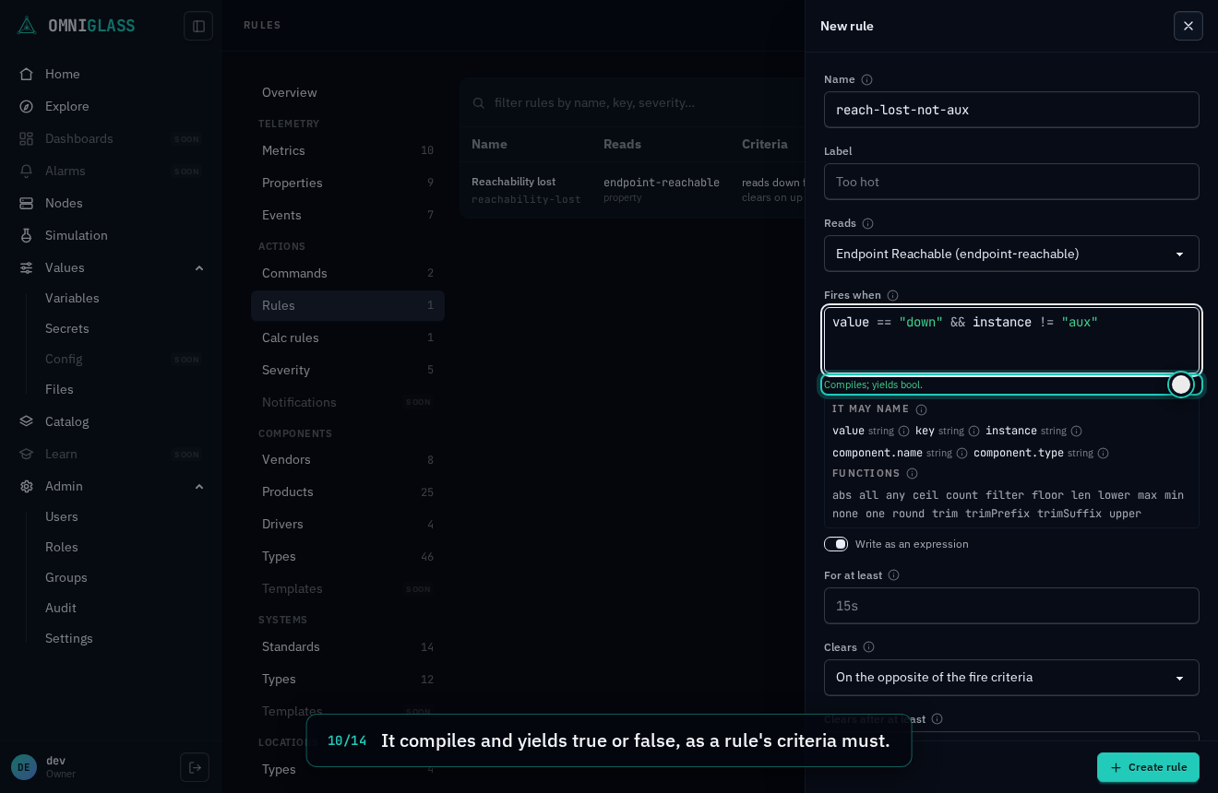The width and height of the screenshot is (1218, 793).
Task: Open the Audit admin page
Action: point(61,608)
